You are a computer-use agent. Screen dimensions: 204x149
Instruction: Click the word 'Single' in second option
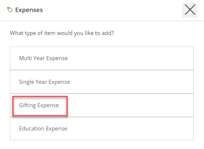(26, 82)
